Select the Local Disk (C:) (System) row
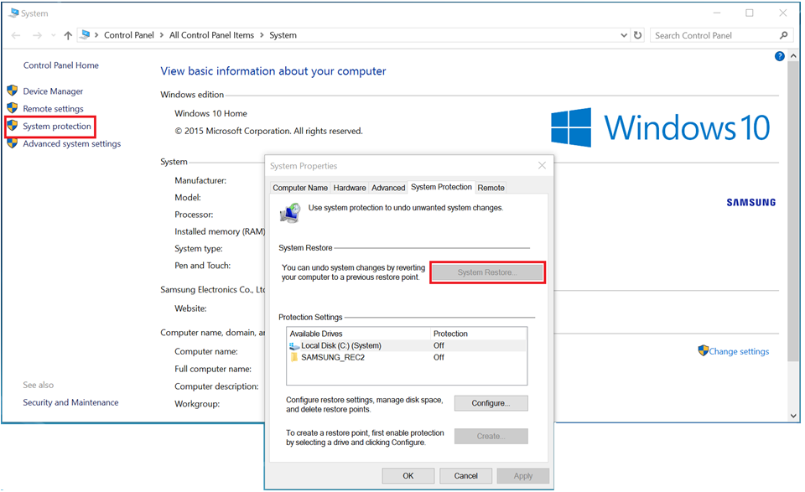This screenshot has width=805, height=492. [x=407, y=346]
